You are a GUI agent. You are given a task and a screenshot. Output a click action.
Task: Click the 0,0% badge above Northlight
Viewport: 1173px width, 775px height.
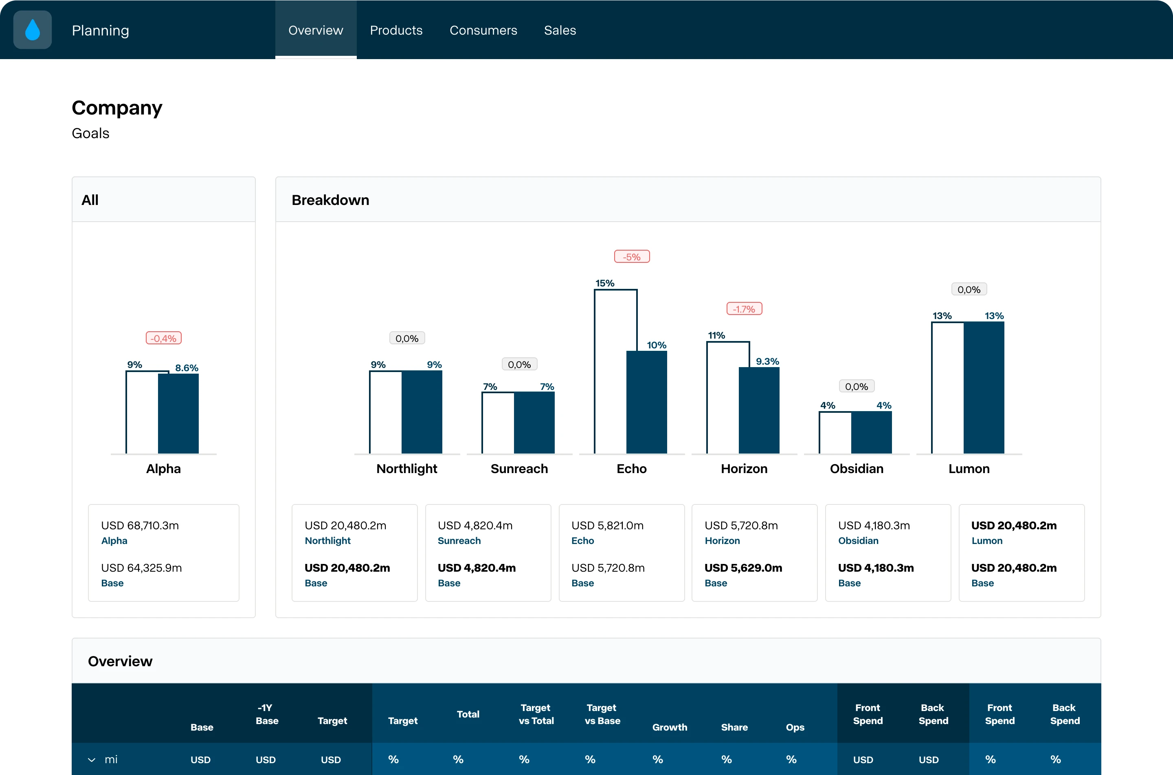pyautogui.click(x=407, y=338)
